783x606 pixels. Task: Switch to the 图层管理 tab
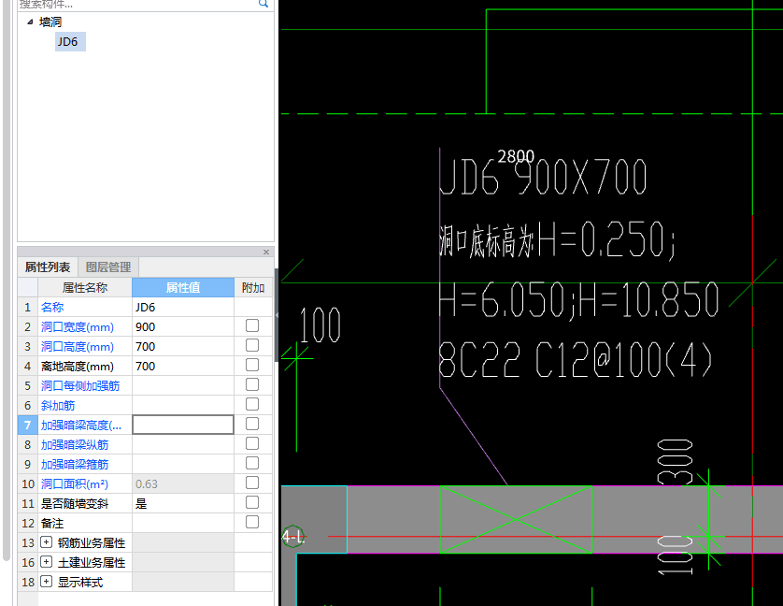coord(107,267)
